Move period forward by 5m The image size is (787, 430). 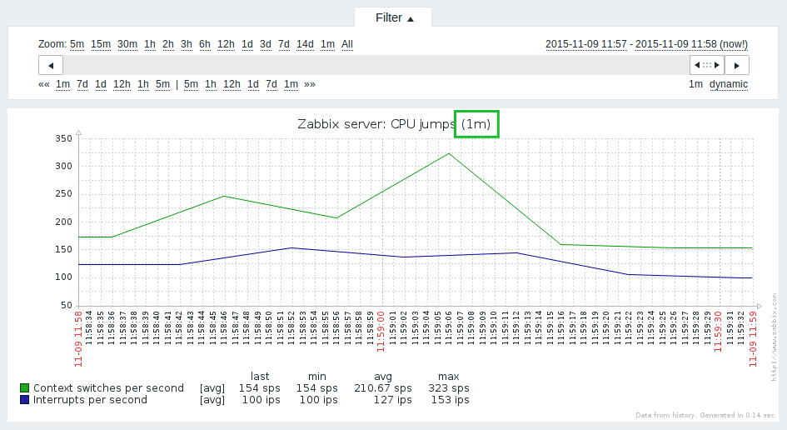point(191,84)
